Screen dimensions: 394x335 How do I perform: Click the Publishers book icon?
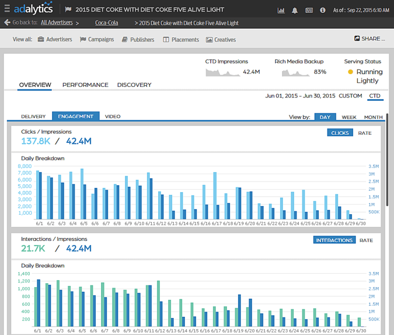click(125, 39)
